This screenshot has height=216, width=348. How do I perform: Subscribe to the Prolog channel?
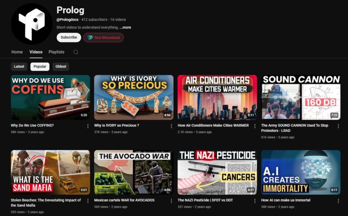(x=69, y=37)
